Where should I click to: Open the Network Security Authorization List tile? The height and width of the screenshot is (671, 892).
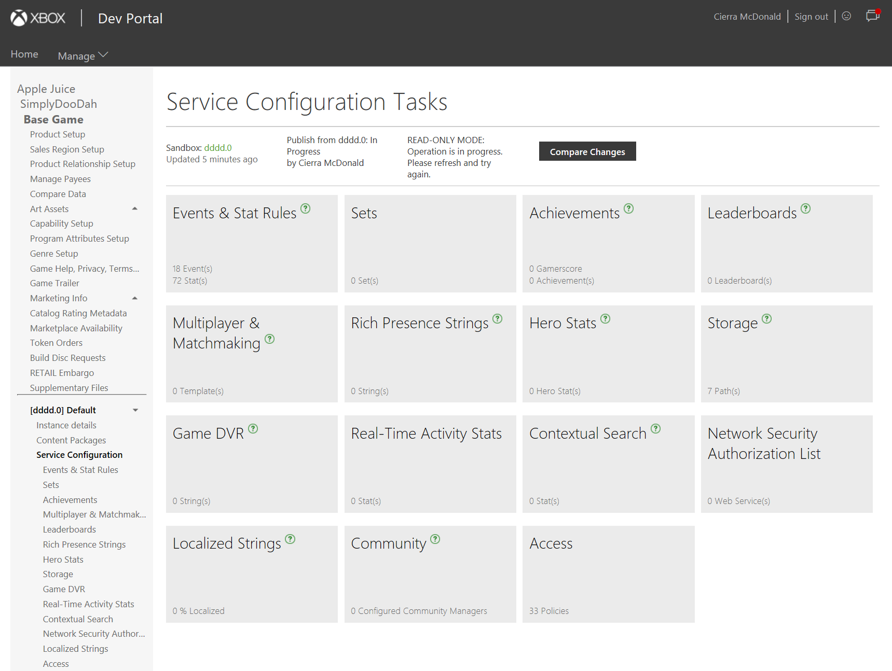787,464
